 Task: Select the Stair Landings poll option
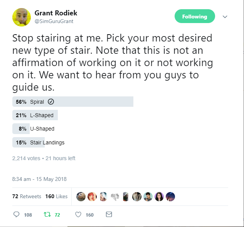(39, 142)
